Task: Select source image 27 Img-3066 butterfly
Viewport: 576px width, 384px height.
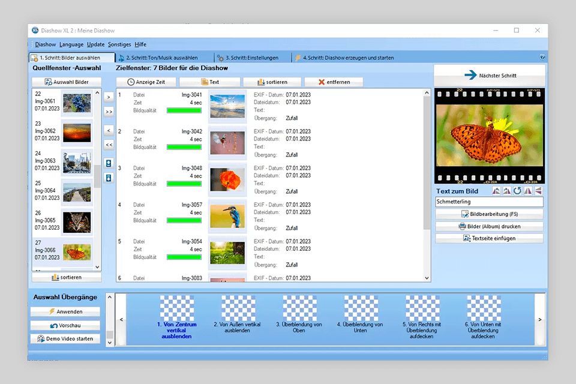Action: (x=62, y=252)
